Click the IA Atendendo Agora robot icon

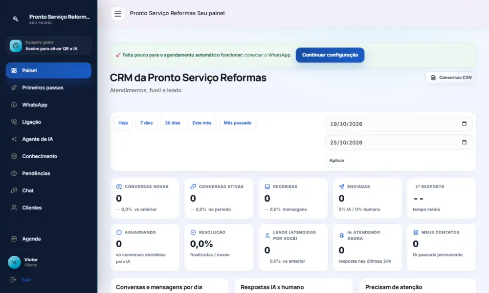click(x=341, y=235)
